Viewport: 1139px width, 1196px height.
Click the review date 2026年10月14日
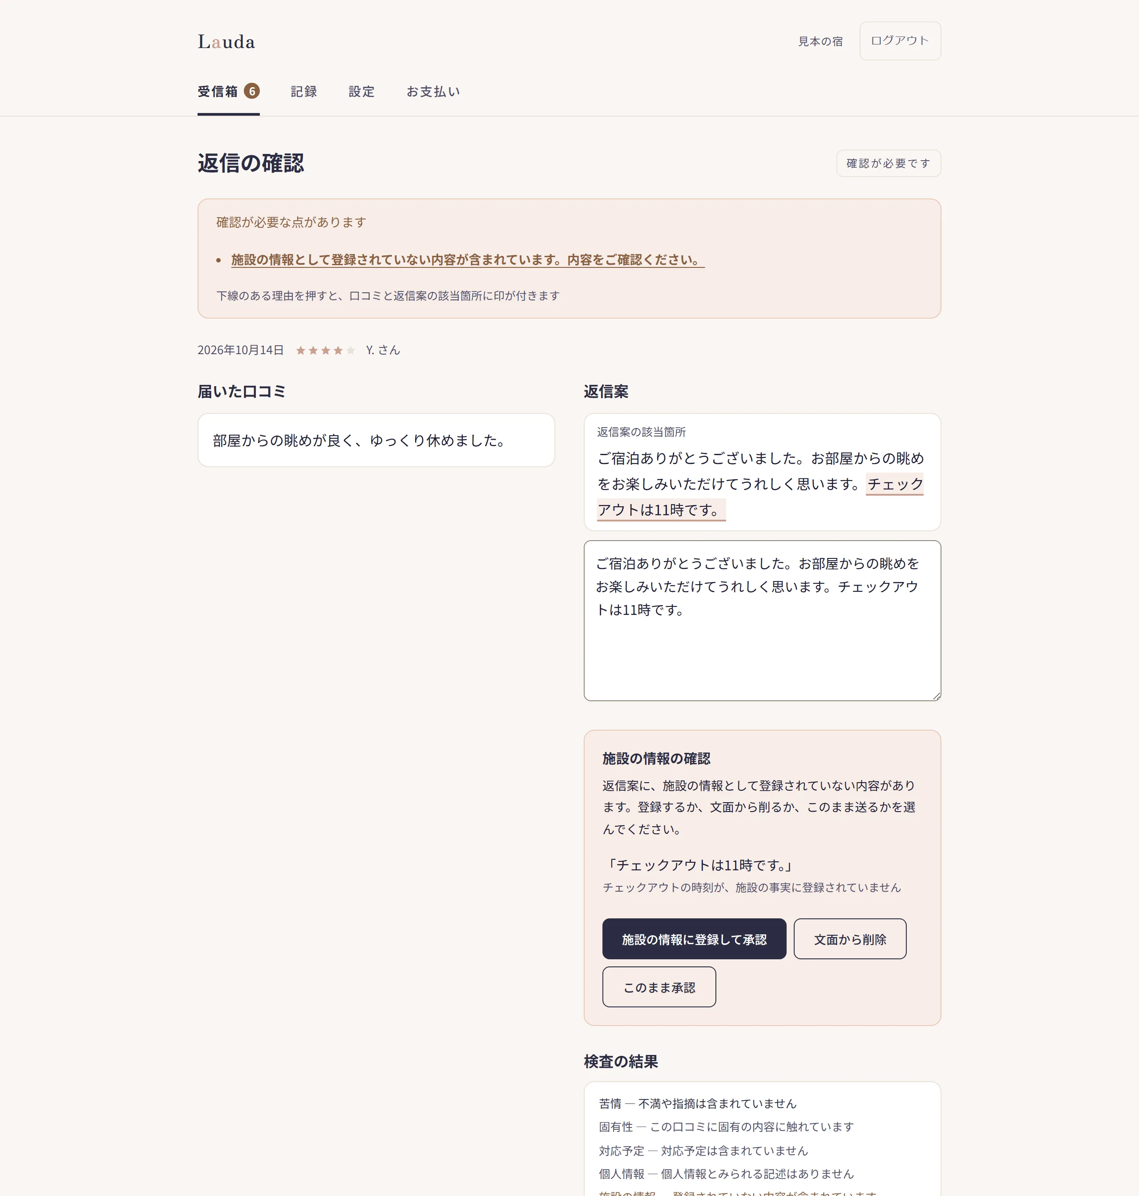240,350
